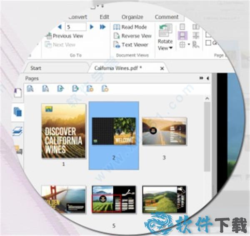Open the Comments panel in the sidebar

click(x=18, y=149)
